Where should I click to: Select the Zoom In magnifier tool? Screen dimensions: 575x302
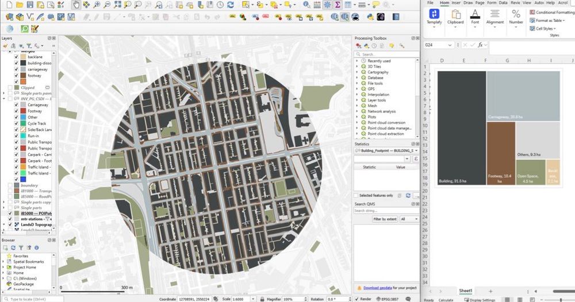click(x=97, y=5)
